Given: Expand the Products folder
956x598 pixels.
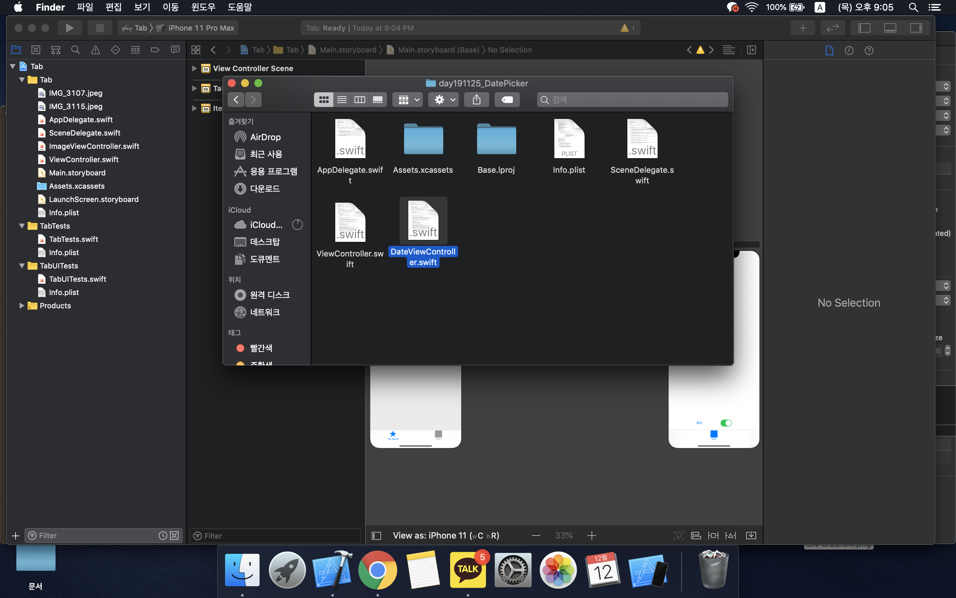Looking at the screenshot, I should pos(22,306).
